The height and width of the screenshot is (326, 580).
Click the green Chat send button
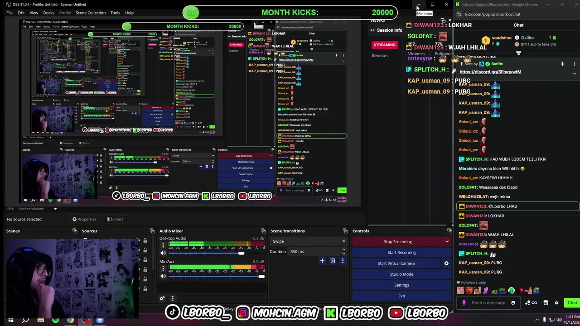pos(572,303)
